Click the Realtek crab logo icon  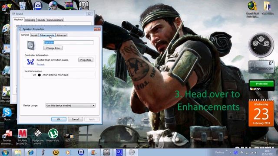coord(30,62)
